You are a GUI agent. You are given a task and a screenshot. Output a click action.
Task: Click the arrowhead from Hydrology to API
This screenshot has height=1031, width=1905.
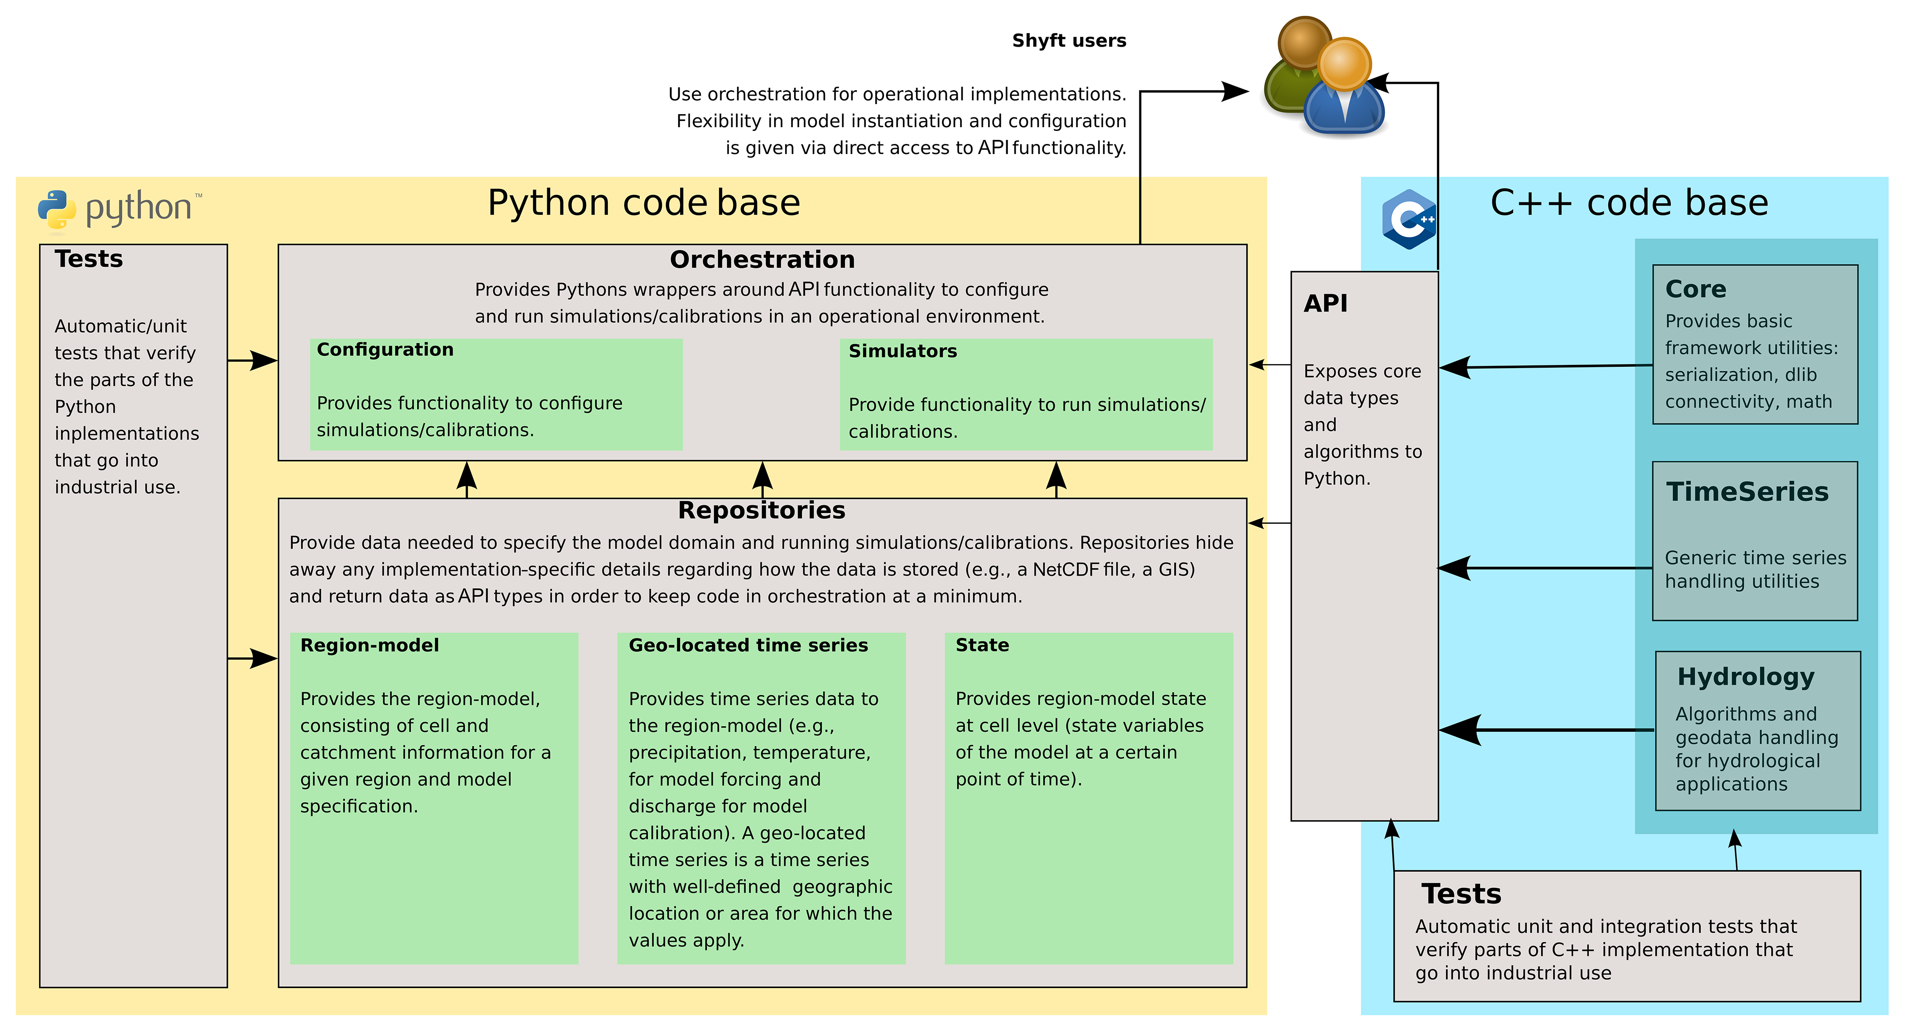[x=1461, y=730]
